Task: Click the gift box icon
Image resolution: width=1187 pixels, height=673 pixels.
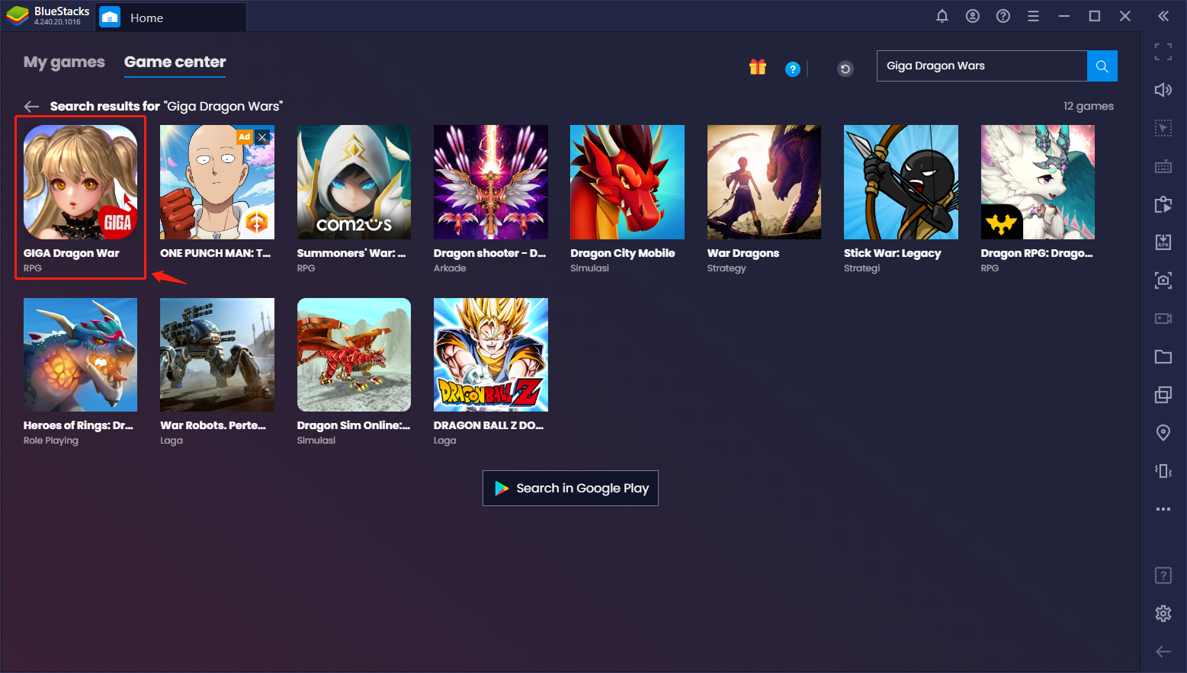Action: [758, 67]
